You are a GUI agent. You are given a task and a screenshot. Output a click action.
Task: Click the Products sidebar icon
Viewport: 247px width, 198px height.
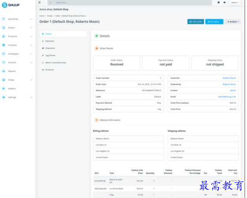4,37
